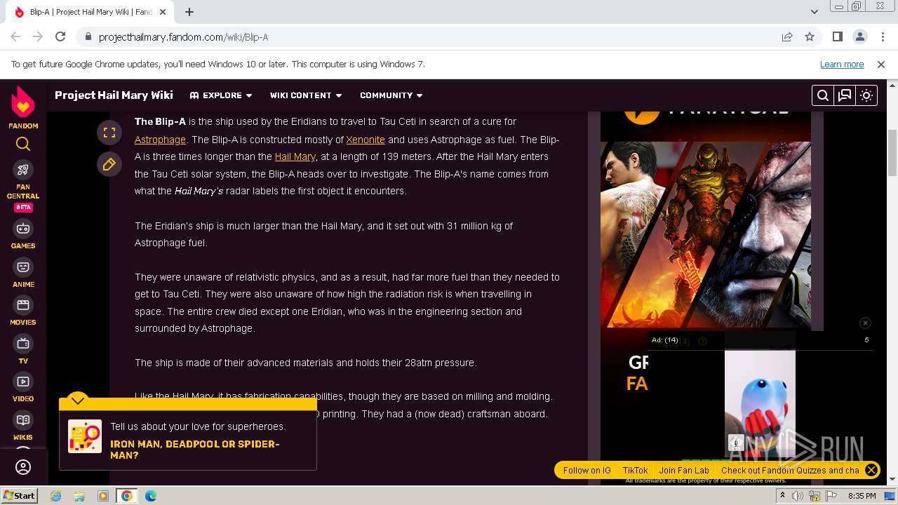Follow the Xenonite link
Viewport: 898px width, 505px height.
pos(366,140)
